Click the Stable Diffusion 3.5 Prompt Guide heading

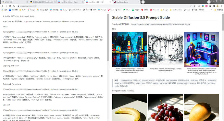click(x=141, y=18)
